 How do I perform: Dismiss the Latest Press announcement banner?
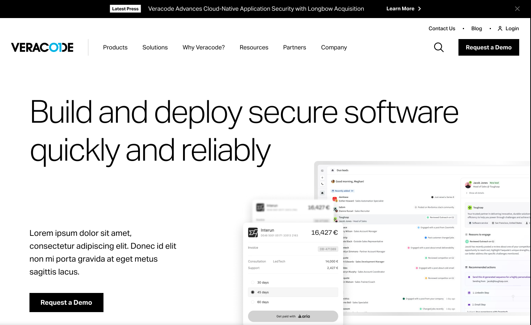click(517, 9)
